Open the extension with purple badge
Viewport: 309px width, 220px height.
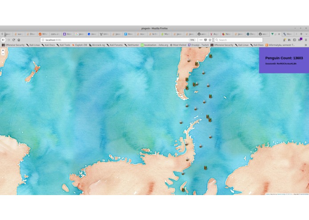pyautogui.click(x=300, y=40)
